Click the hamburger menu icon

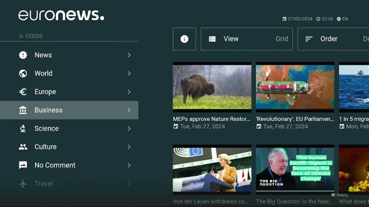333,195
